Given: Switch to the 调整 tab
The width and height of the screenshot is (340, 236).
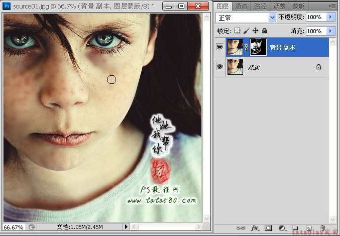Looking at the screenshot, I should pos(279,7).
